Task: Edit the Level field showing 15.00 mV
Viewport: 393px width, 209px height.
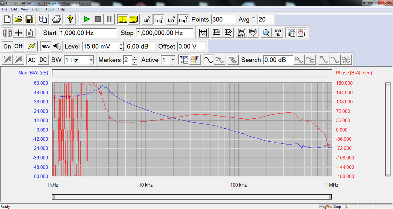Action: coord(100,46)
